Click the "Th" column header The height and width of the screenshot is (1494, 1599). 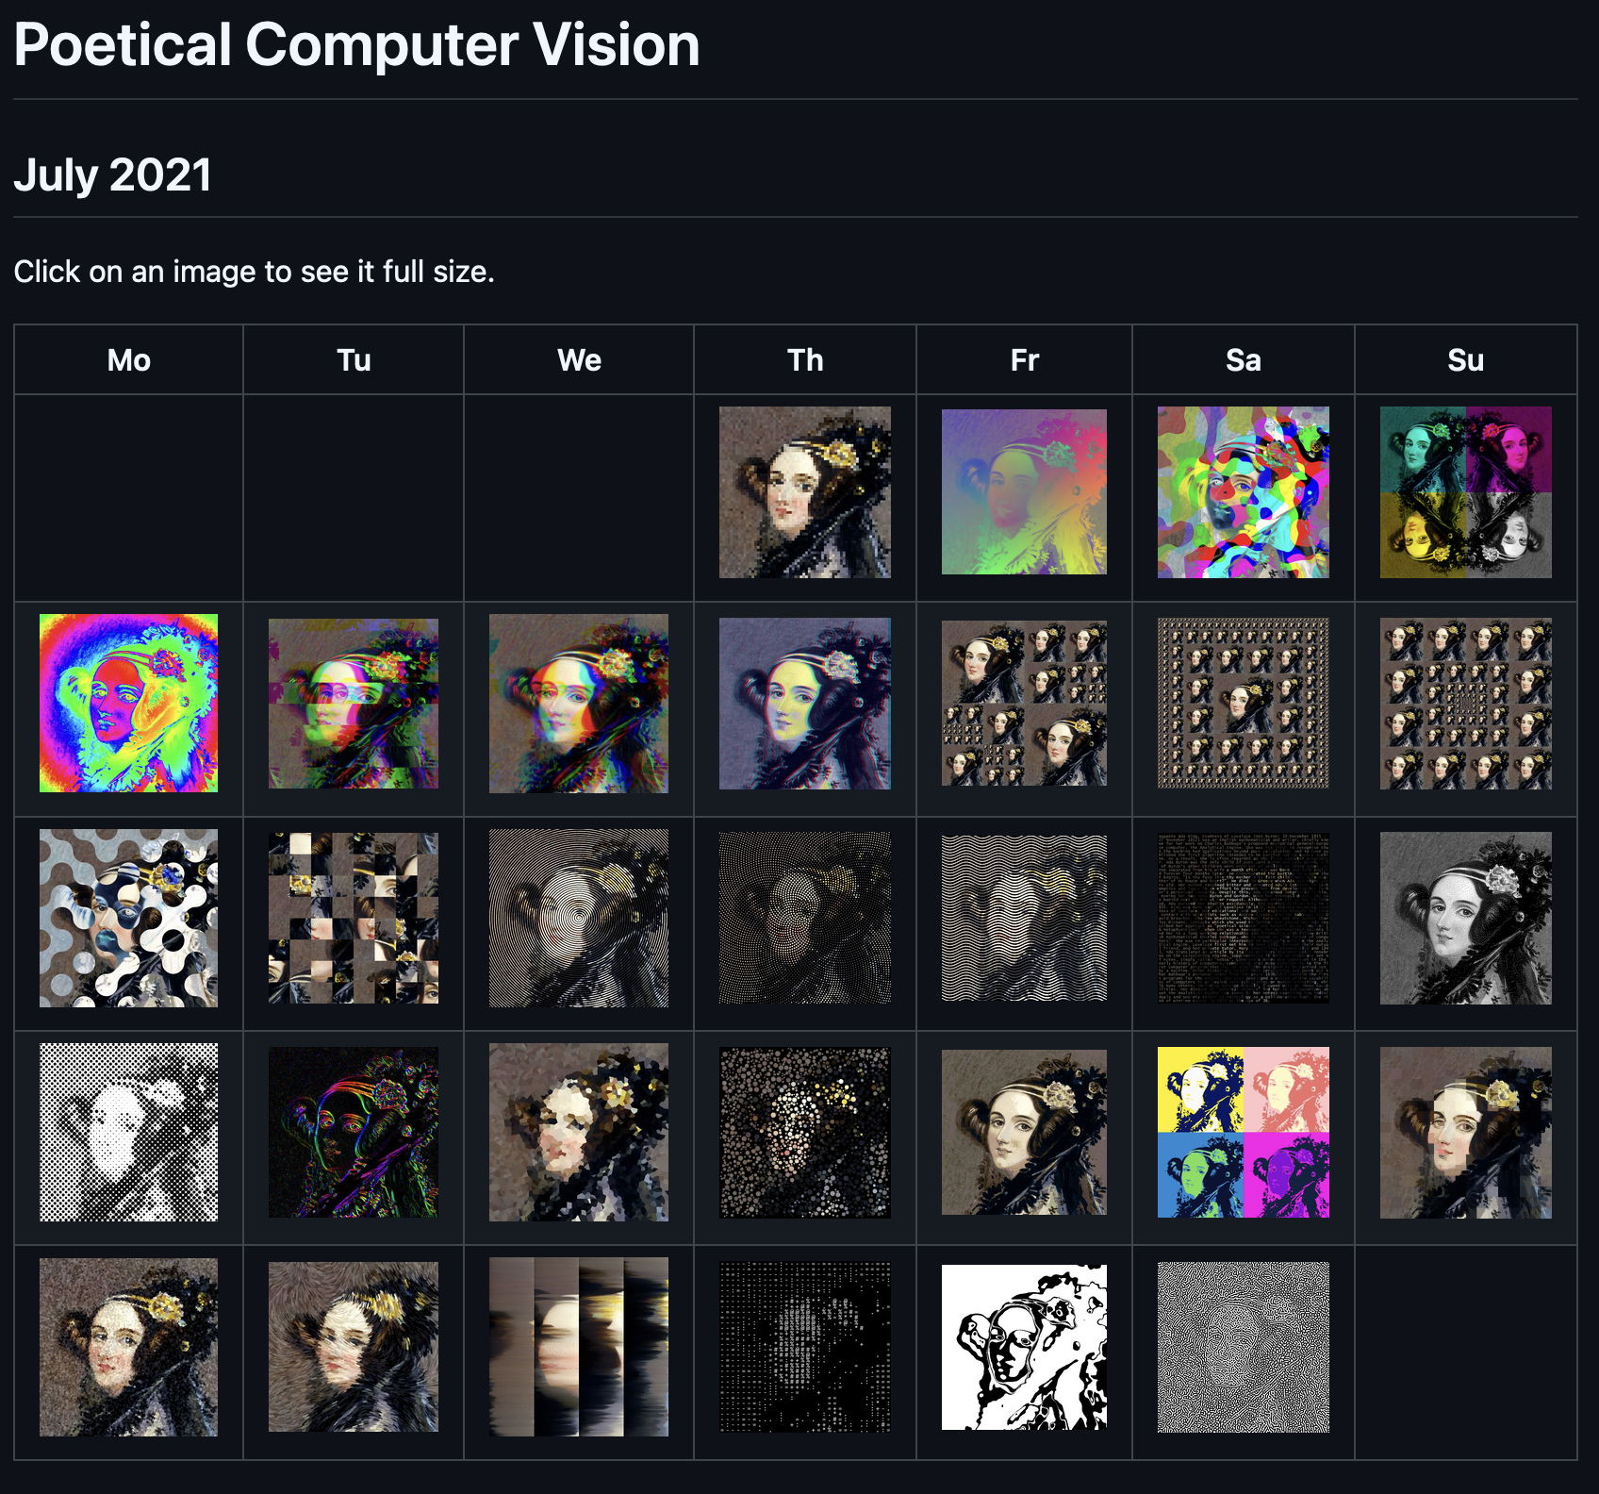tap(805, 360)
